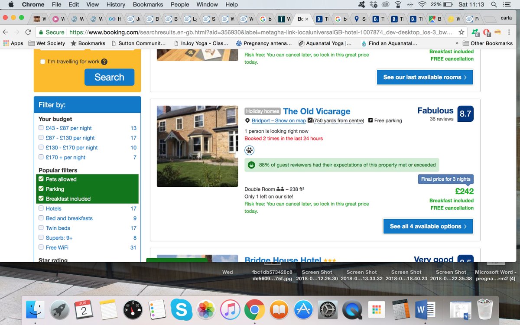Open Photos app in the Dock

[206, 310]
